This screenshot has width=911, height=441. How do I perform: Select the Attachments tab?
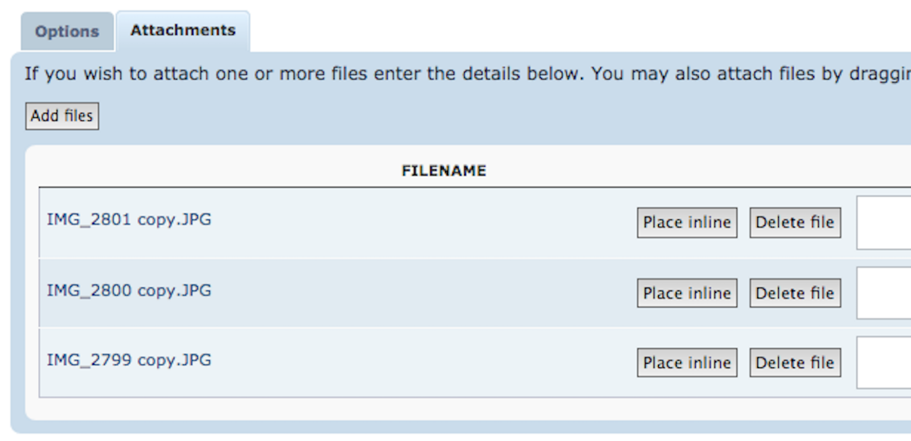coord(183,31)
